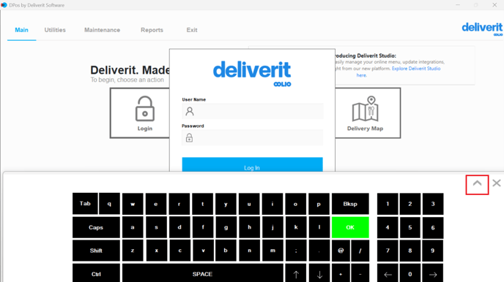
Task: Switch to the Main tab
Action: (21, 30)
